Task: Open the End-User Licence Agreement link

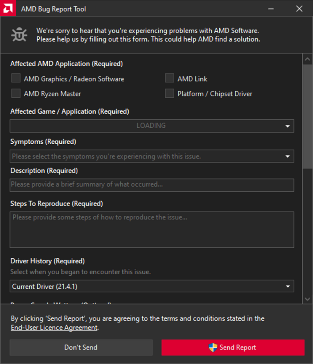Action: pyautogui.click(x=54, y=328)
